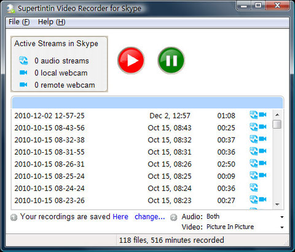The height and width of the screenshot is (252, 295).
Task: Open the recordings folder via Here link
Action: [x=120, y=217]
